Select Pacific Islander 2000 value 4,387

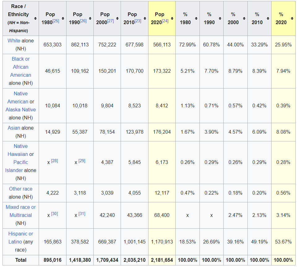107,162
